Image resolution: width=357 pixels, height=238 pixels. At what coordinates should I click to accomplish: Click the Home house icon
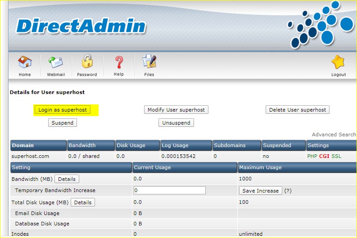[x=25, y=63]
